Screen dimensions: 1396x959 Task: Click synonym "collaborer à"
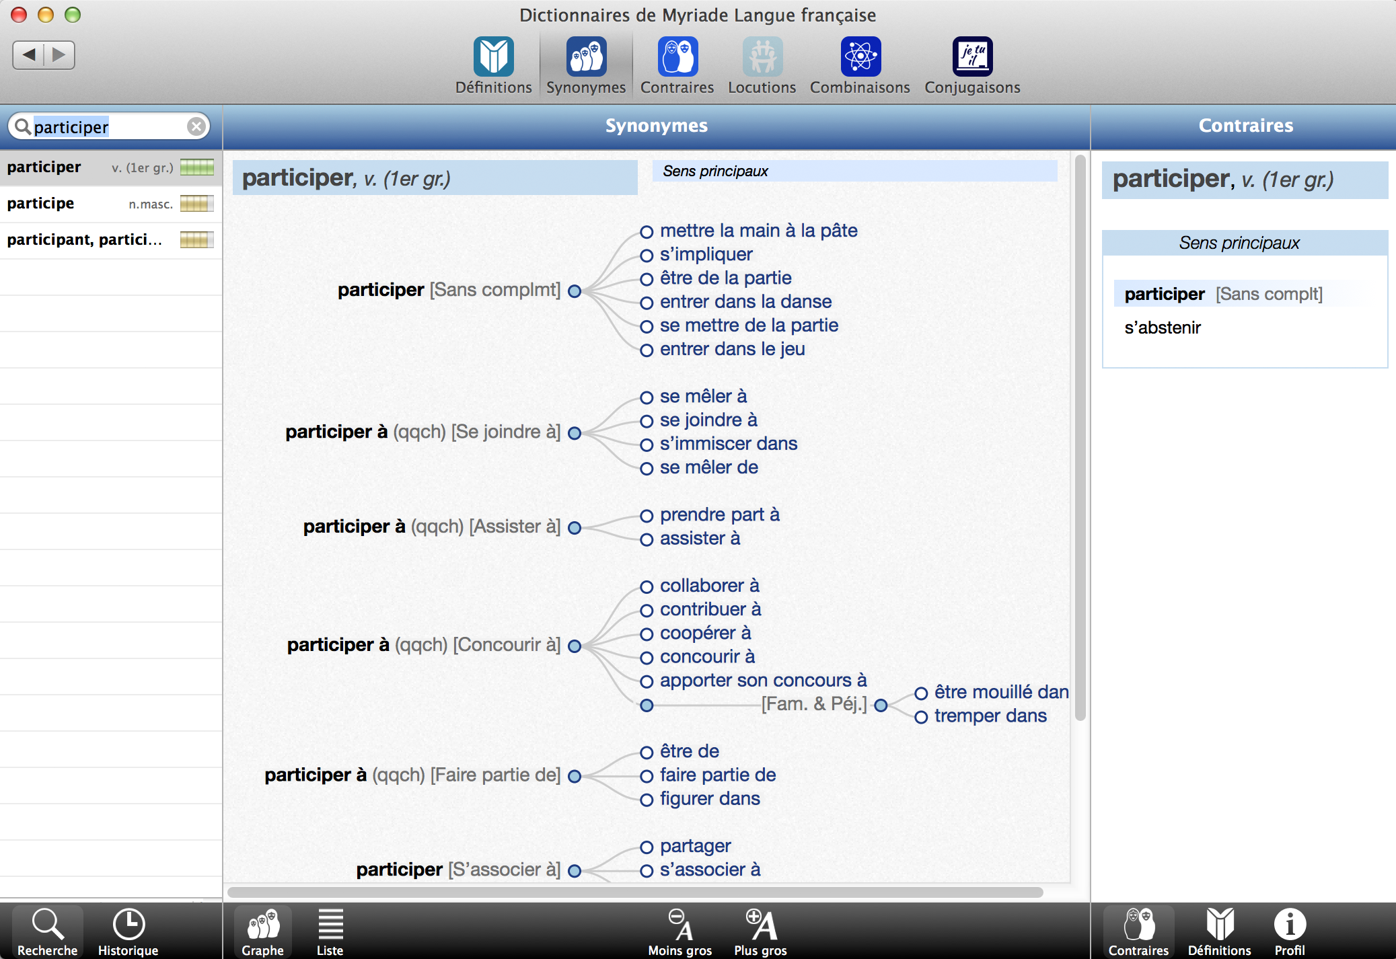(x=710, y=586)
